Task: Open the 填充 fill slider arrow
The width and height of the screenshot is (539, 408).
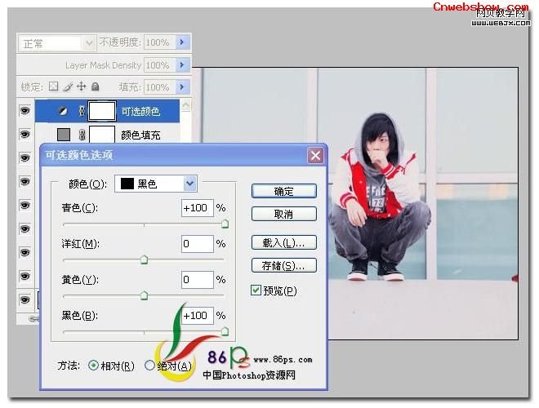Action: (x=183, y=86)
